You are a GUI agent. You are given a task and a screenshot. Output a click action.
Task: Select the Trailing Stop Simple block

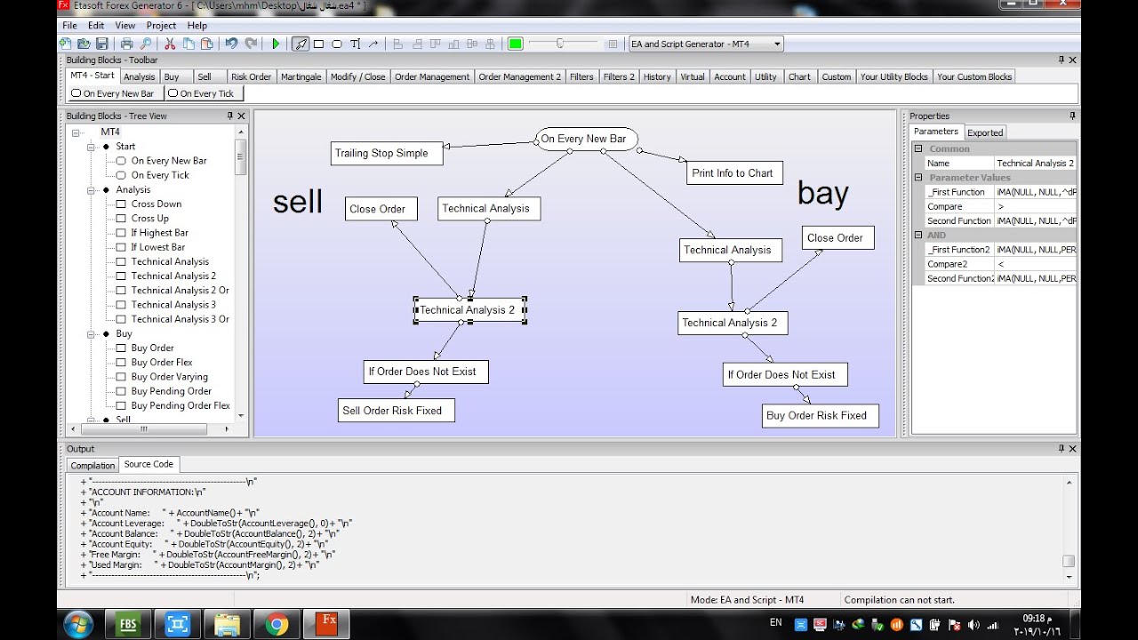(x=387, y=153)
